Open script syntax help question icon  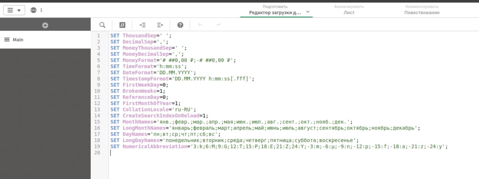pyautogui.click(x=180, y=25)
